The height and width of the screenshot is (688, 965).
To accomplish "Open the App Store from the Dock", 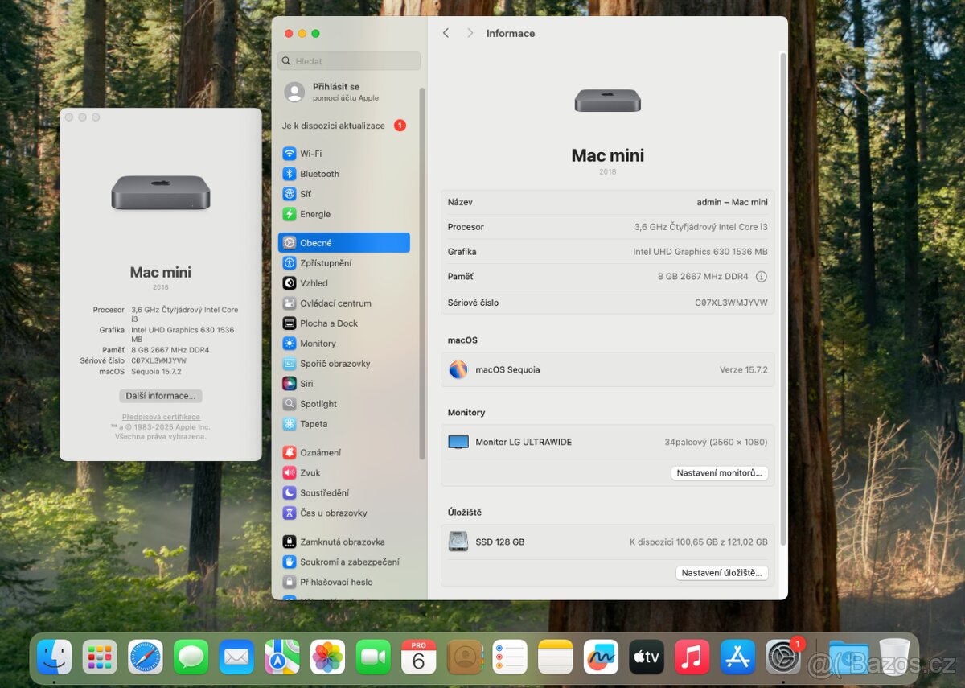I will coord(738,657).
